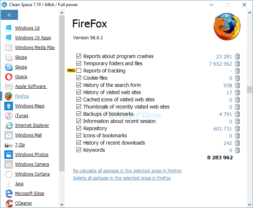Collapse sidebar with the back arrow button
The width and height of the screenshot is (253, 208).
pyautogui.click(x=9, y=15)
